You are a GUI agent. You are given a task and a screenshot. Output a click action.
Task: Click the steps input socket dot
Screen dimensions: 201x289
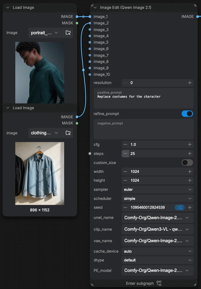click(x=90, y=154)
